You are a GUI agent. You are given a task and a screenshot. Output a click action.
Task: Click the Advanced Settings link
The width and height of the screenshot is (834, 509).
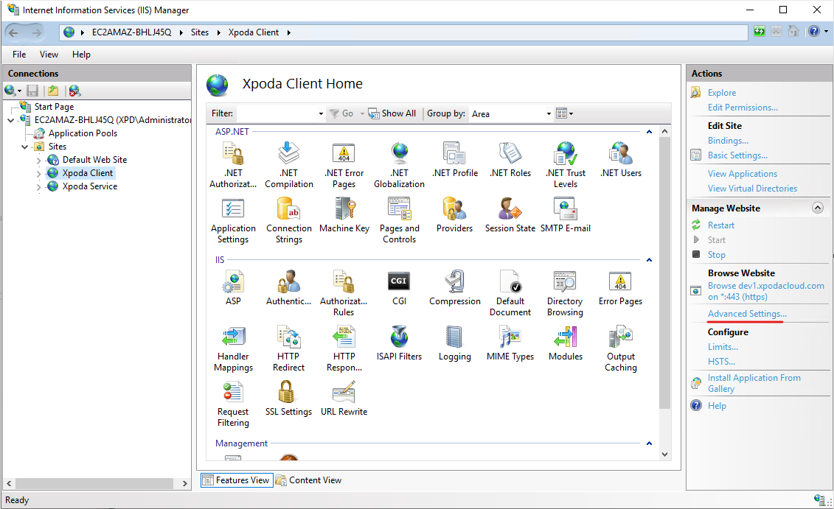pyautogui.click(x=747, y=314)
